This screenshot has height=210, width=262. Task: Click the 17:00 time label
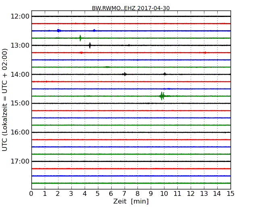tap(20, 161)
